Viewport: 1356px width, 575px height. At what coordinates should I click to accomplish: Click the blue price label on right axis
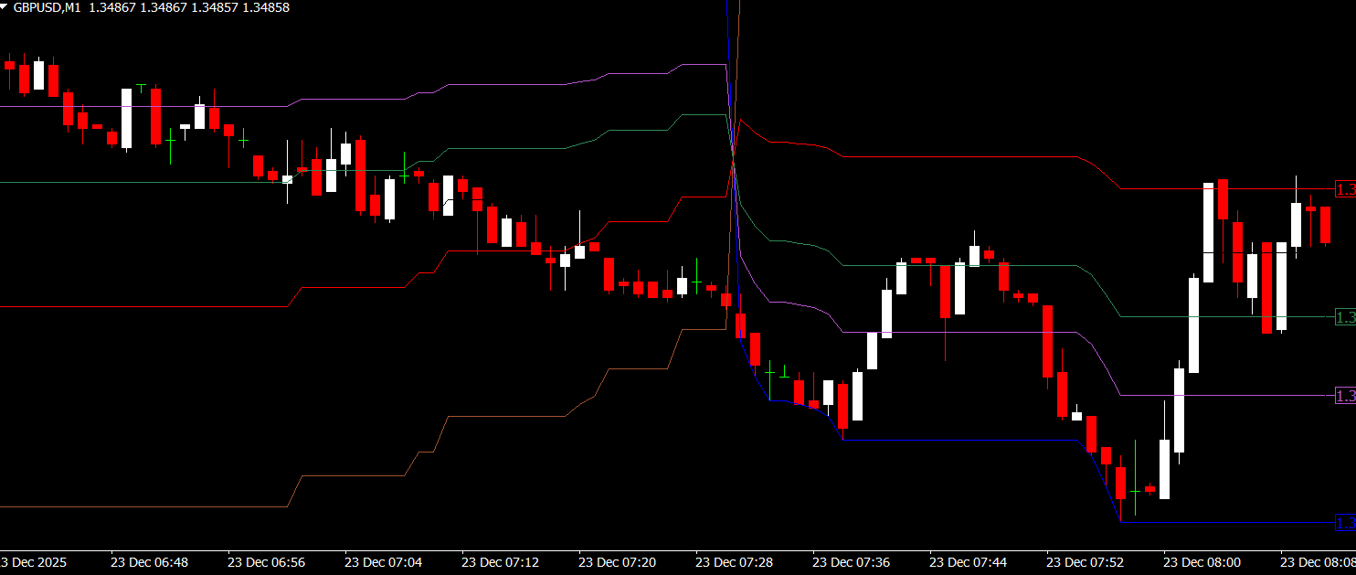(x=1345, y=523)
